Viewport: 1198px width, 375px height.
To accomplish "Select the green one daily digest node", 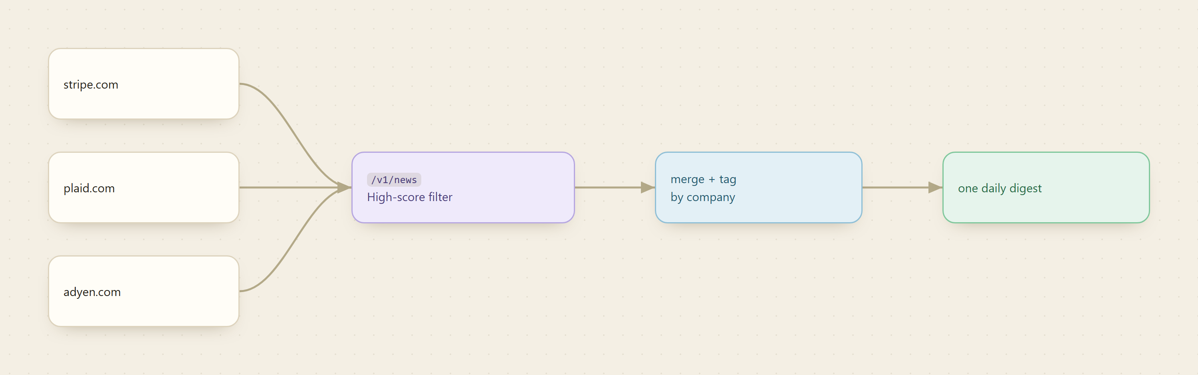I will pos(1046,188).
